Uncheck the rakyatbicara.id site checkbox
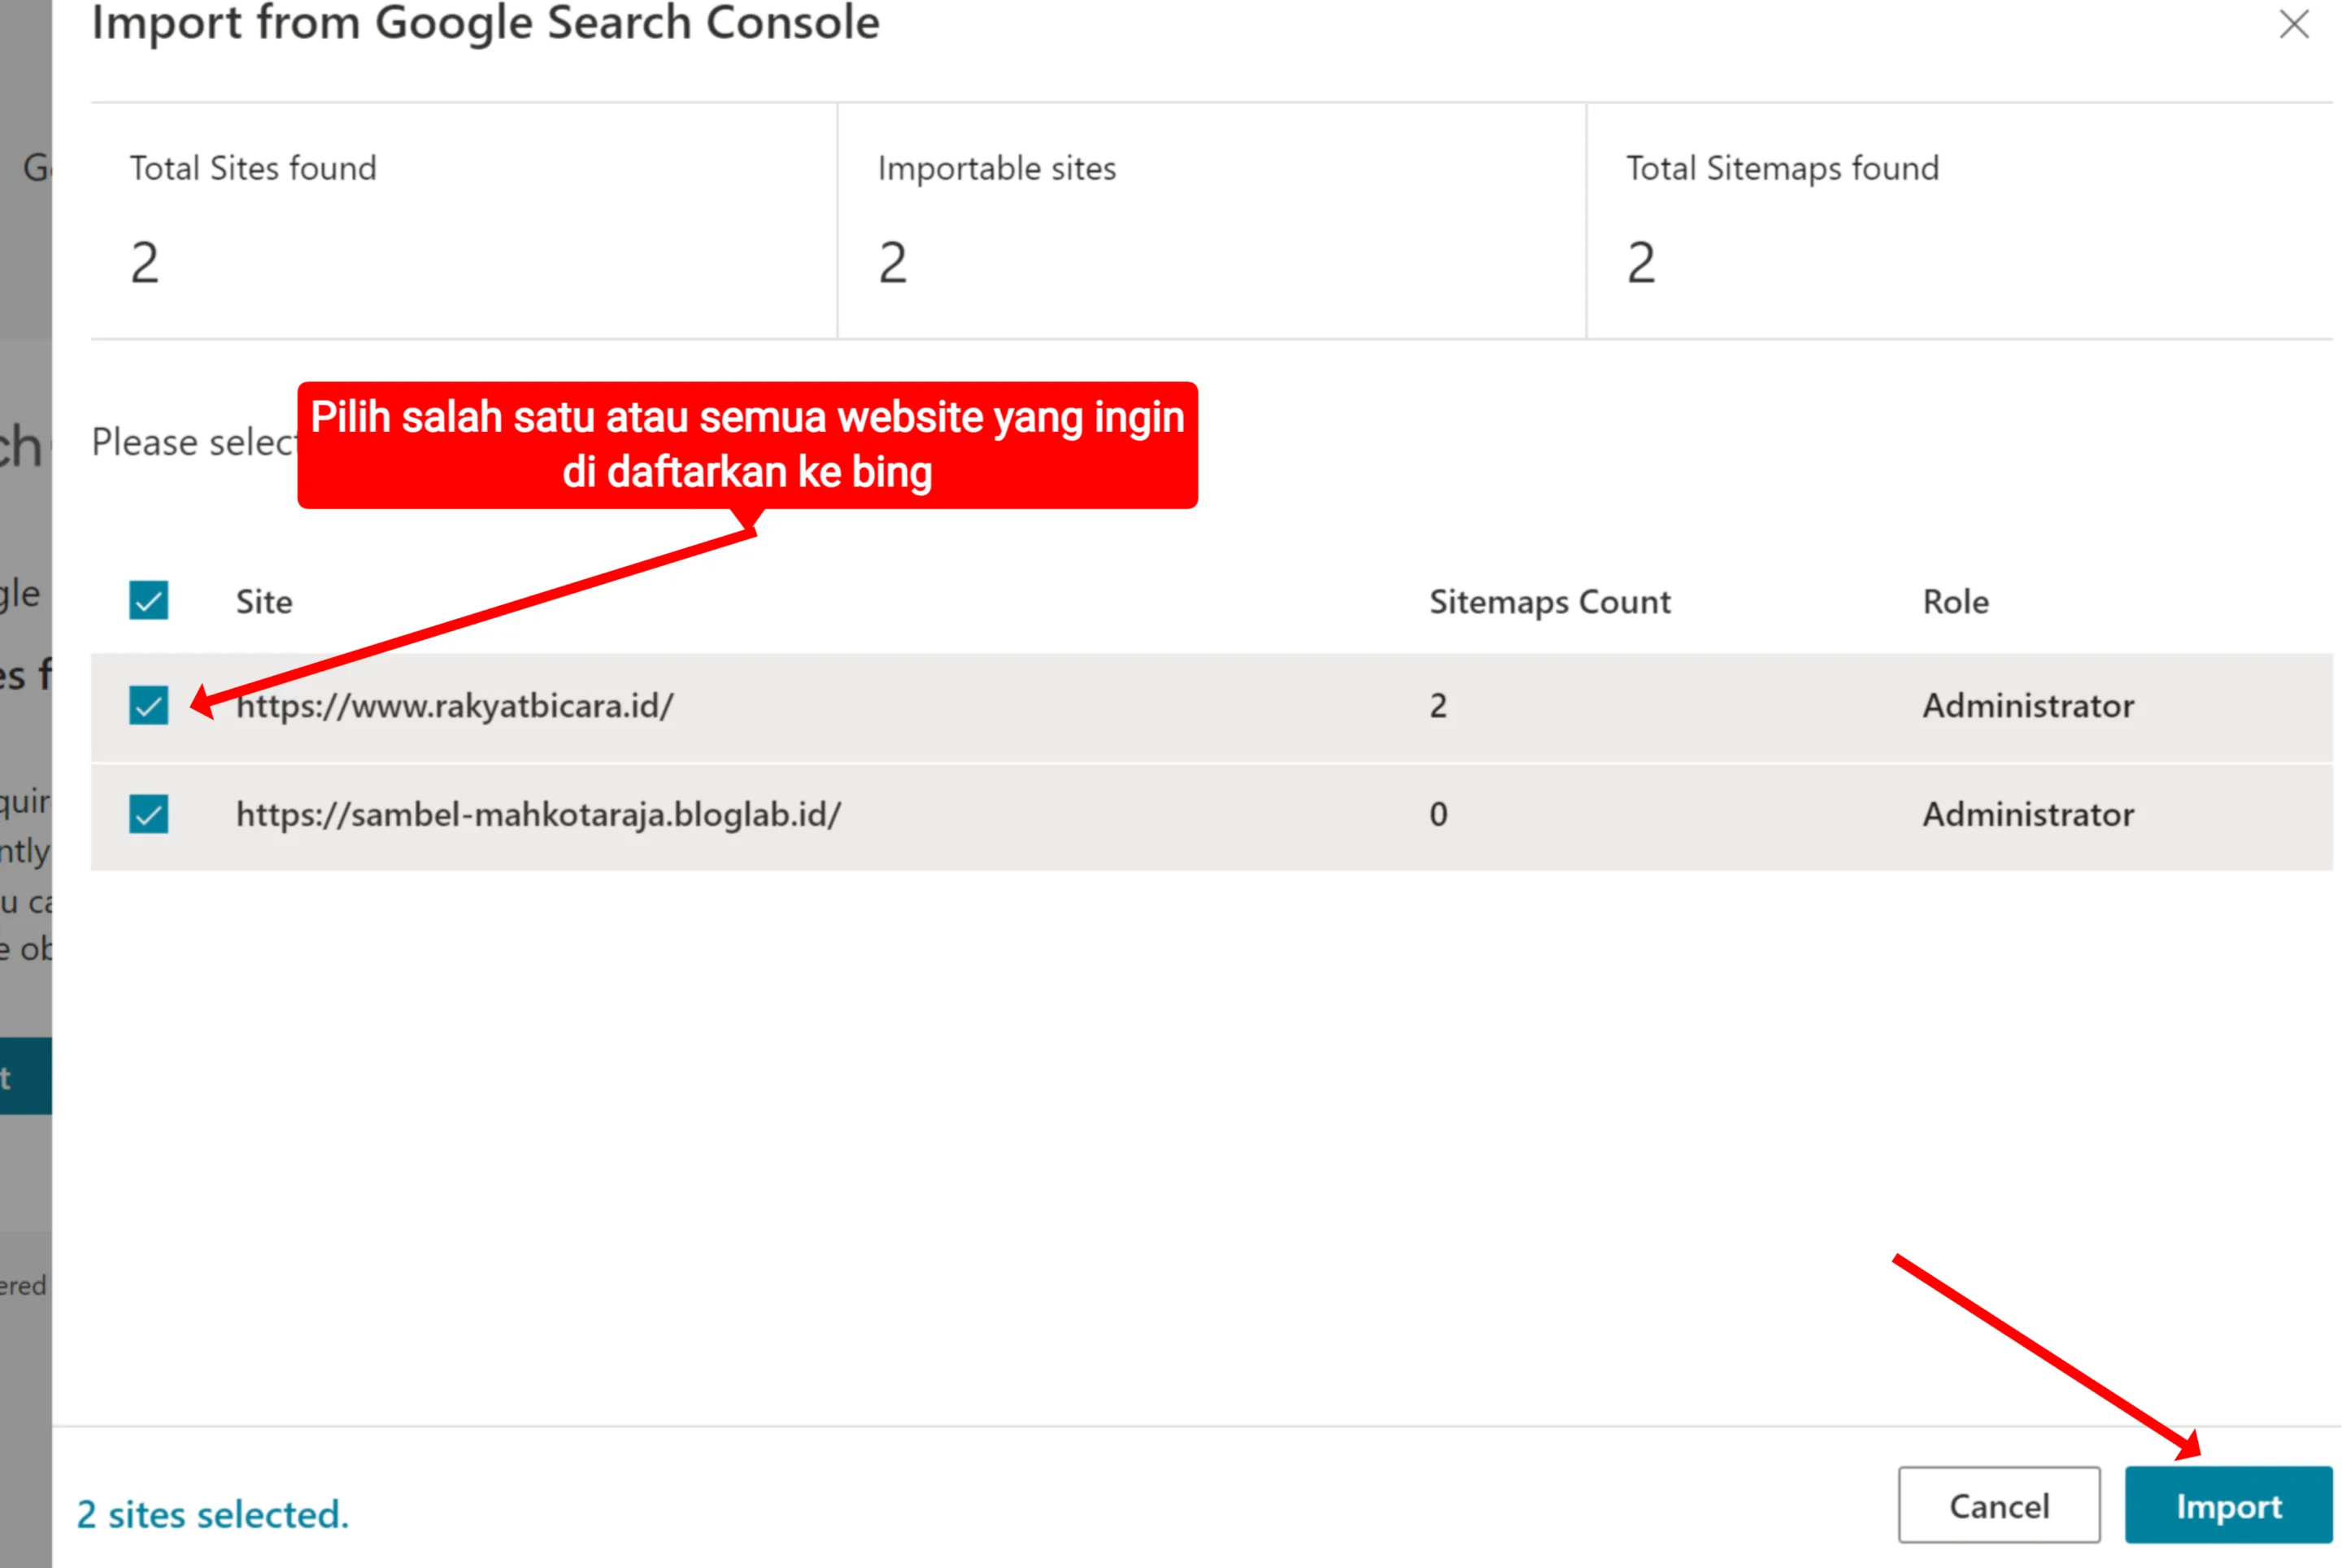The width and height of the screenshot is (2342, 1568). pyautogui.click(x=149, y=705)
